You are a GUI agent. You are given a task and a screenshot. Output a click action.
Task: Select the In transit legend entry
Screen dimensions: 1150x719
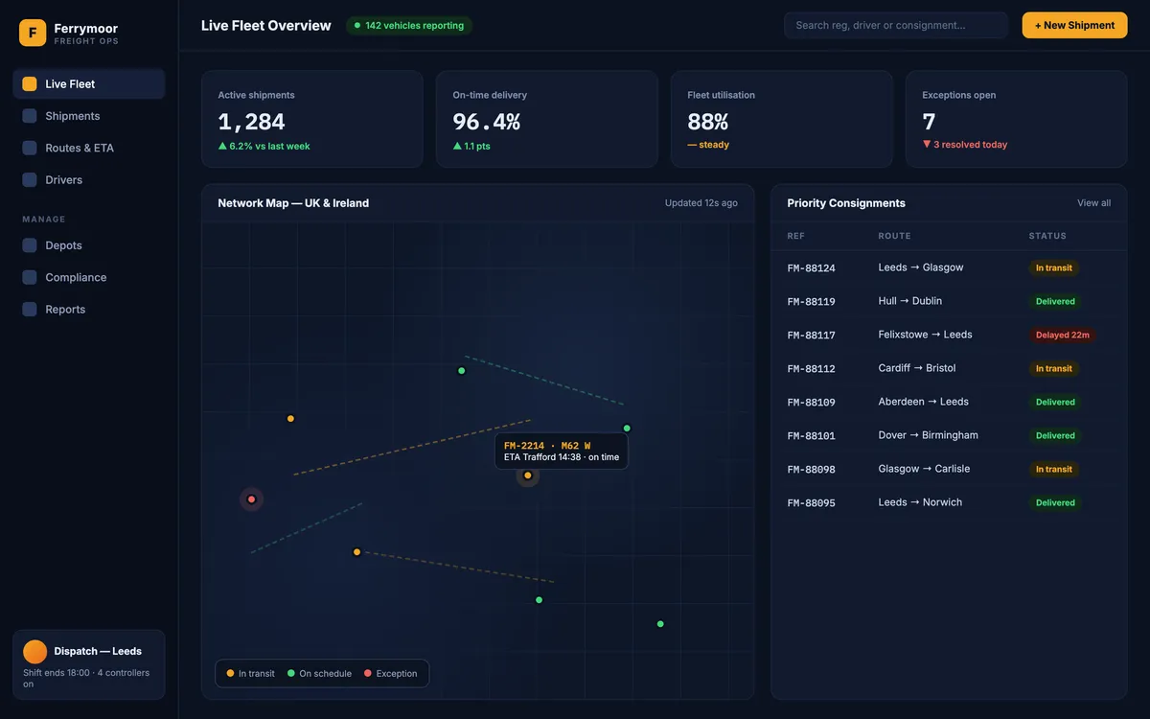point(250,674)
